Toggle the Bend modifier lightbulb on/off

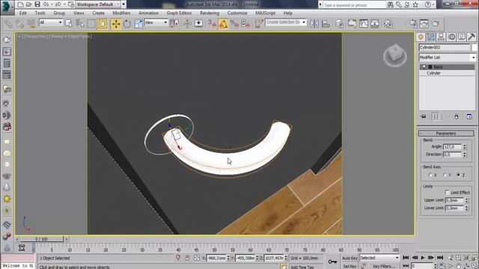(x=424, y=67)
